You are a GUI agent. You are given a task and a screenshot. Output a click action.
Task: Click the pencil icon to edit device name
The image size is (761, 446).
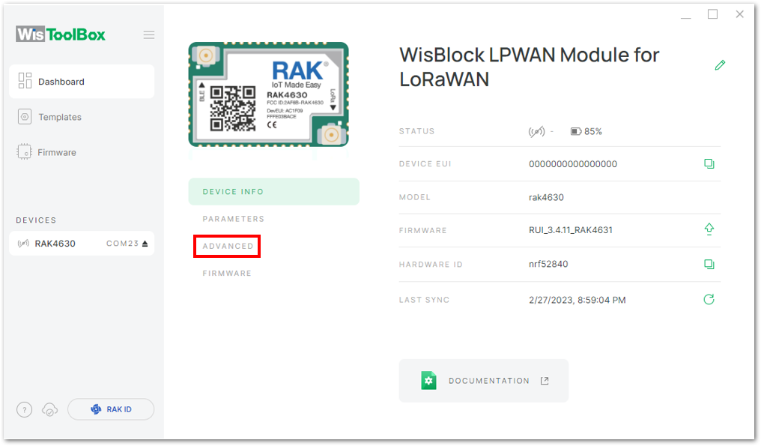click(720, 65)
